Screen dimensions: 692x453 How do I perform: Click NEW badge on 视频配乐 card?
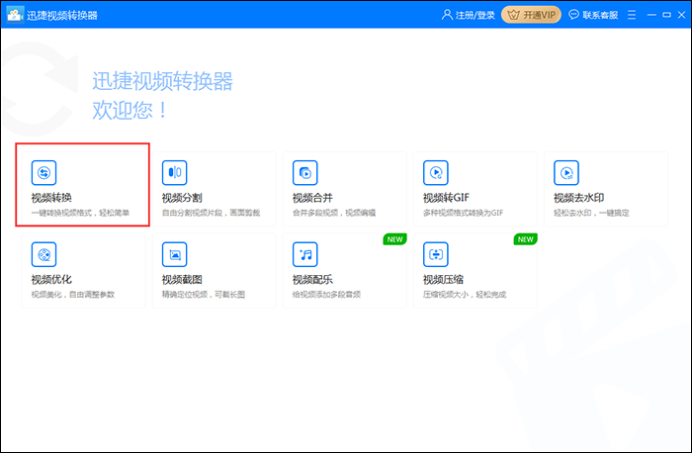coord(394,239)
